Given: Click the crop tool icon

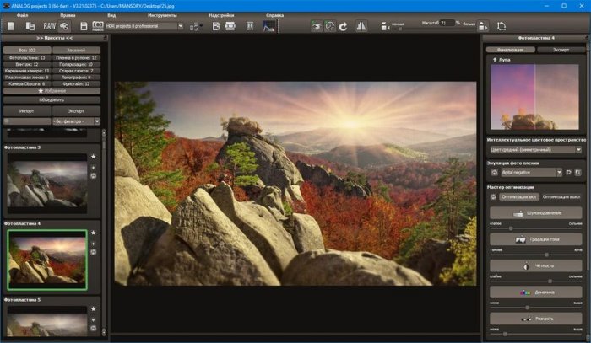Looking at the screenshot, I should (502, 27).
